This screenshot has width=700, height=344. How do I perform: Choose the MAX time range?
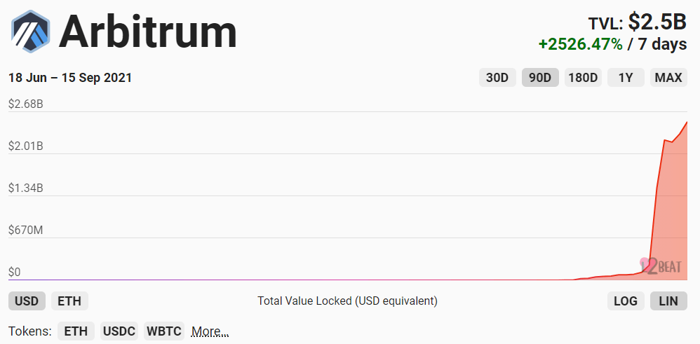pyautogui.click(x=668, y=78)
